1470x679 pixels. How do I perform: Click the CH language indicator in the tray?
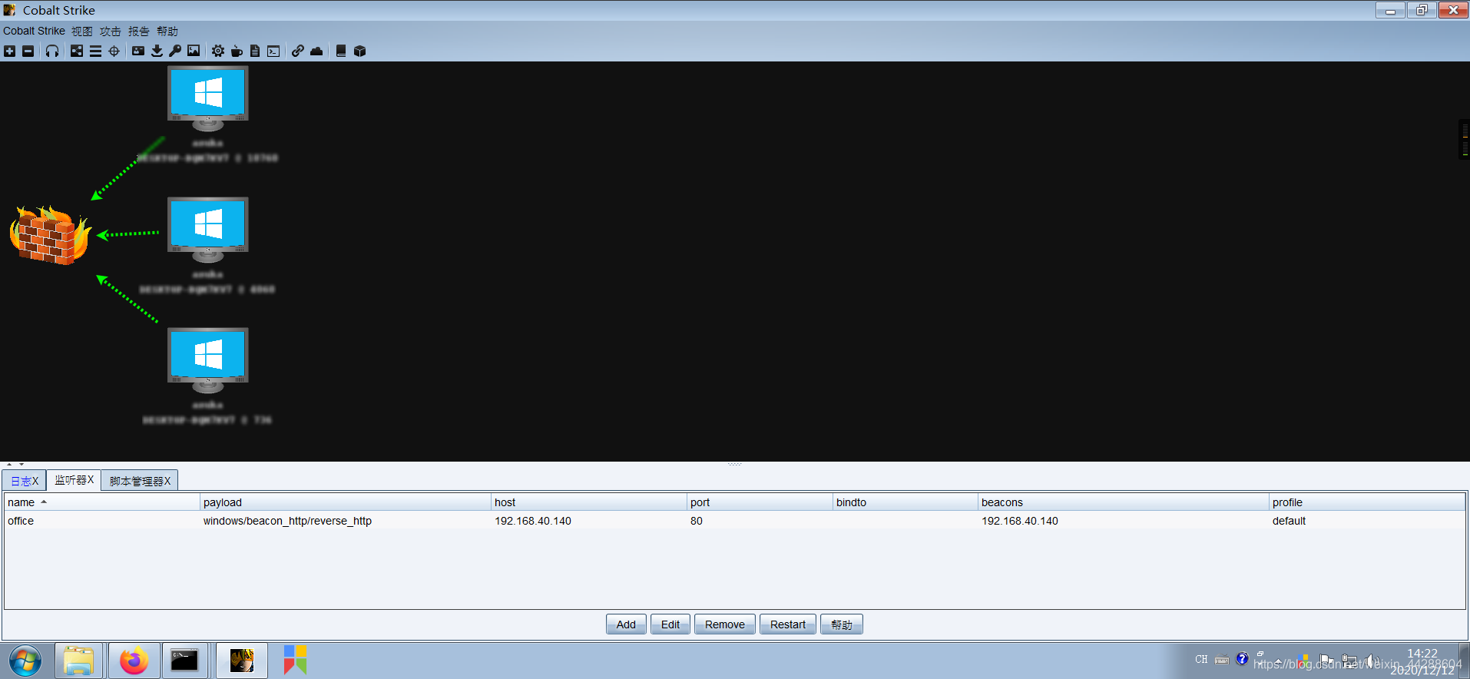[x=1201, y=660]
